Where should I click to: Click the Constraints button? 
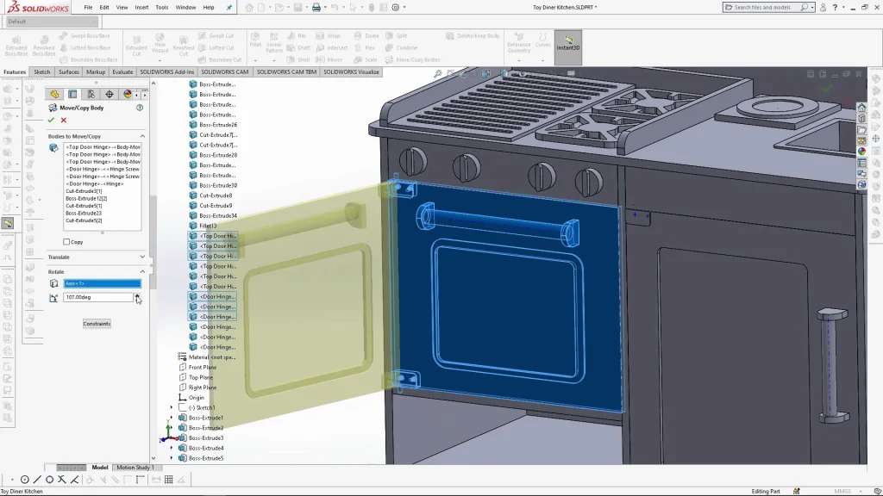click(x=97, y=324)
